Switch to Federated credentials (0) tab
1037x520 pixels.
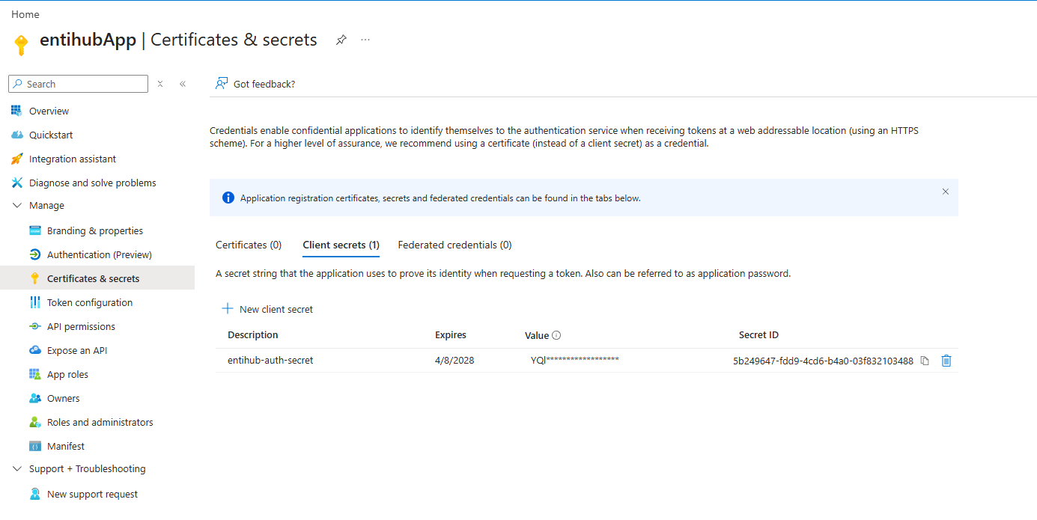[x=454, y=245]
